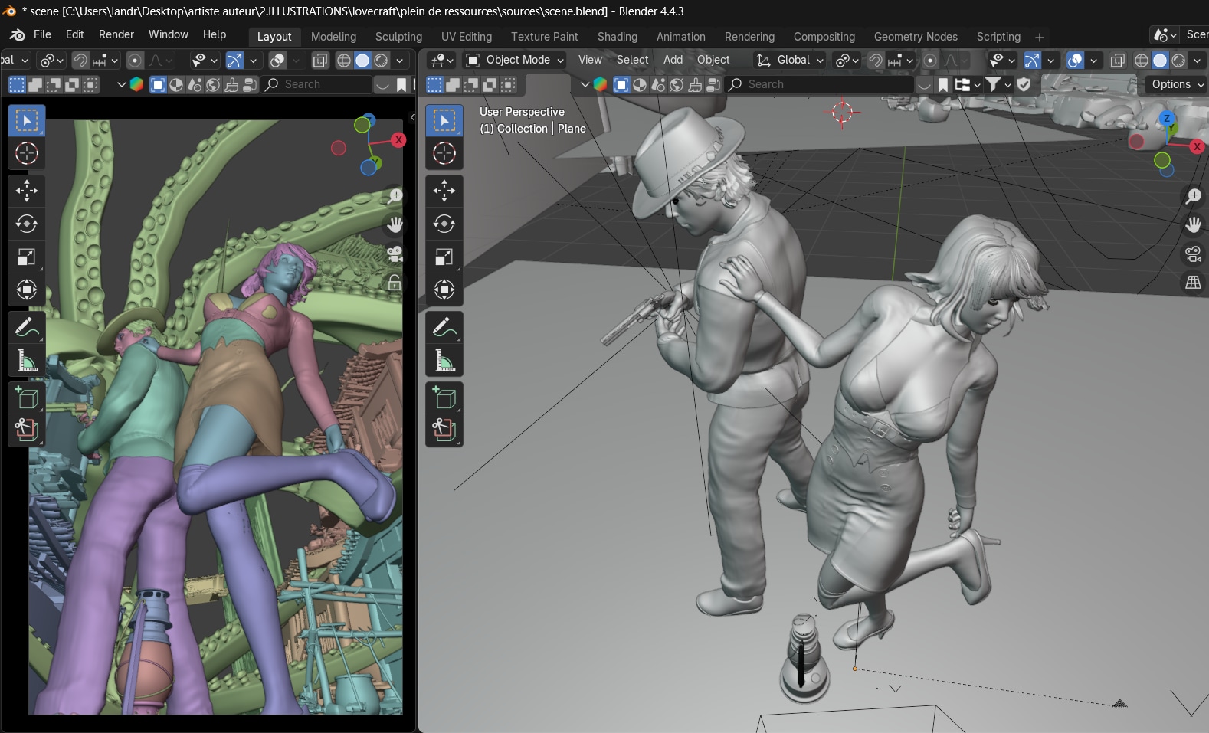Open the Object menu in right viewport
Viewport: 1209px width, 733px height.
tap(713, 60)
